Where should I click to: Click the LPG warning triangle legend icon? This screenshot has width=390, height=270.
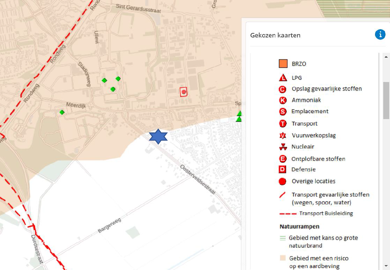(x=283, y=78)
